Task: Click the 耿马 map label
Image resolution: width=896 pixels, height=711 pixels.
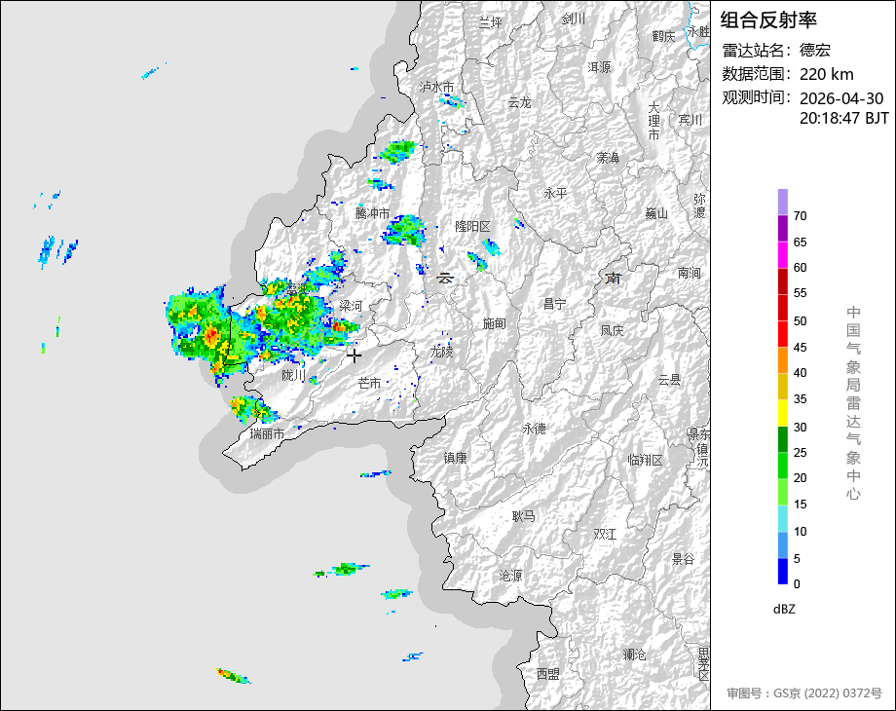Action: pos(523,516)
